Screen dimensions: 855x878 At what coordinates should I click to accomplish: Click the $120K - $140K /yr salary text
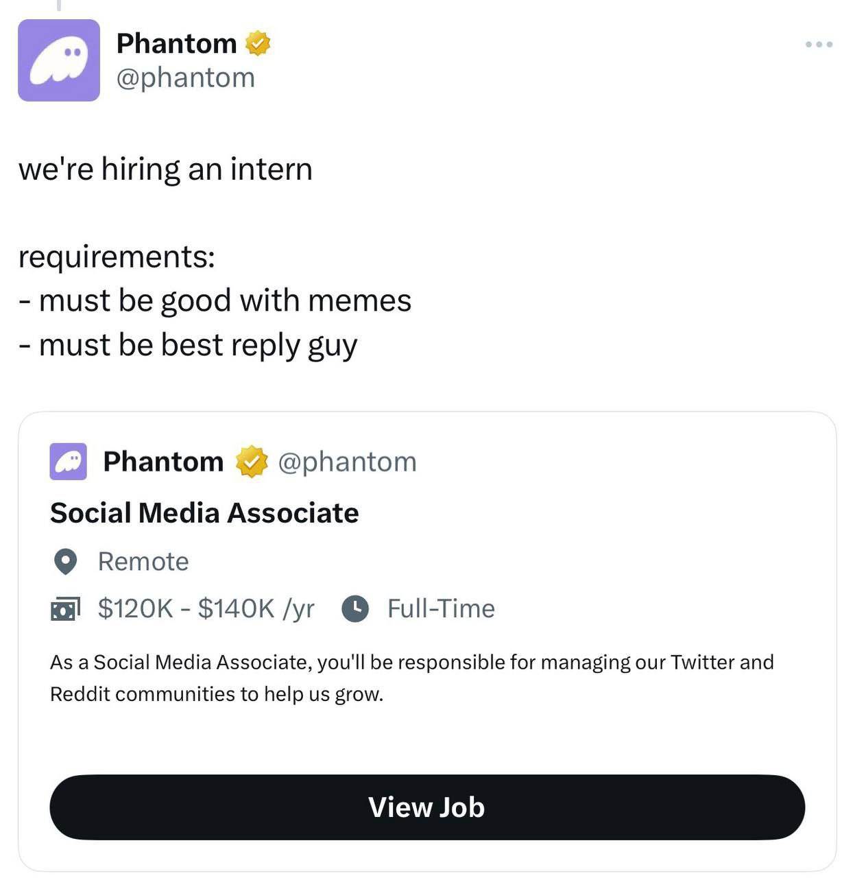(206, 608)
